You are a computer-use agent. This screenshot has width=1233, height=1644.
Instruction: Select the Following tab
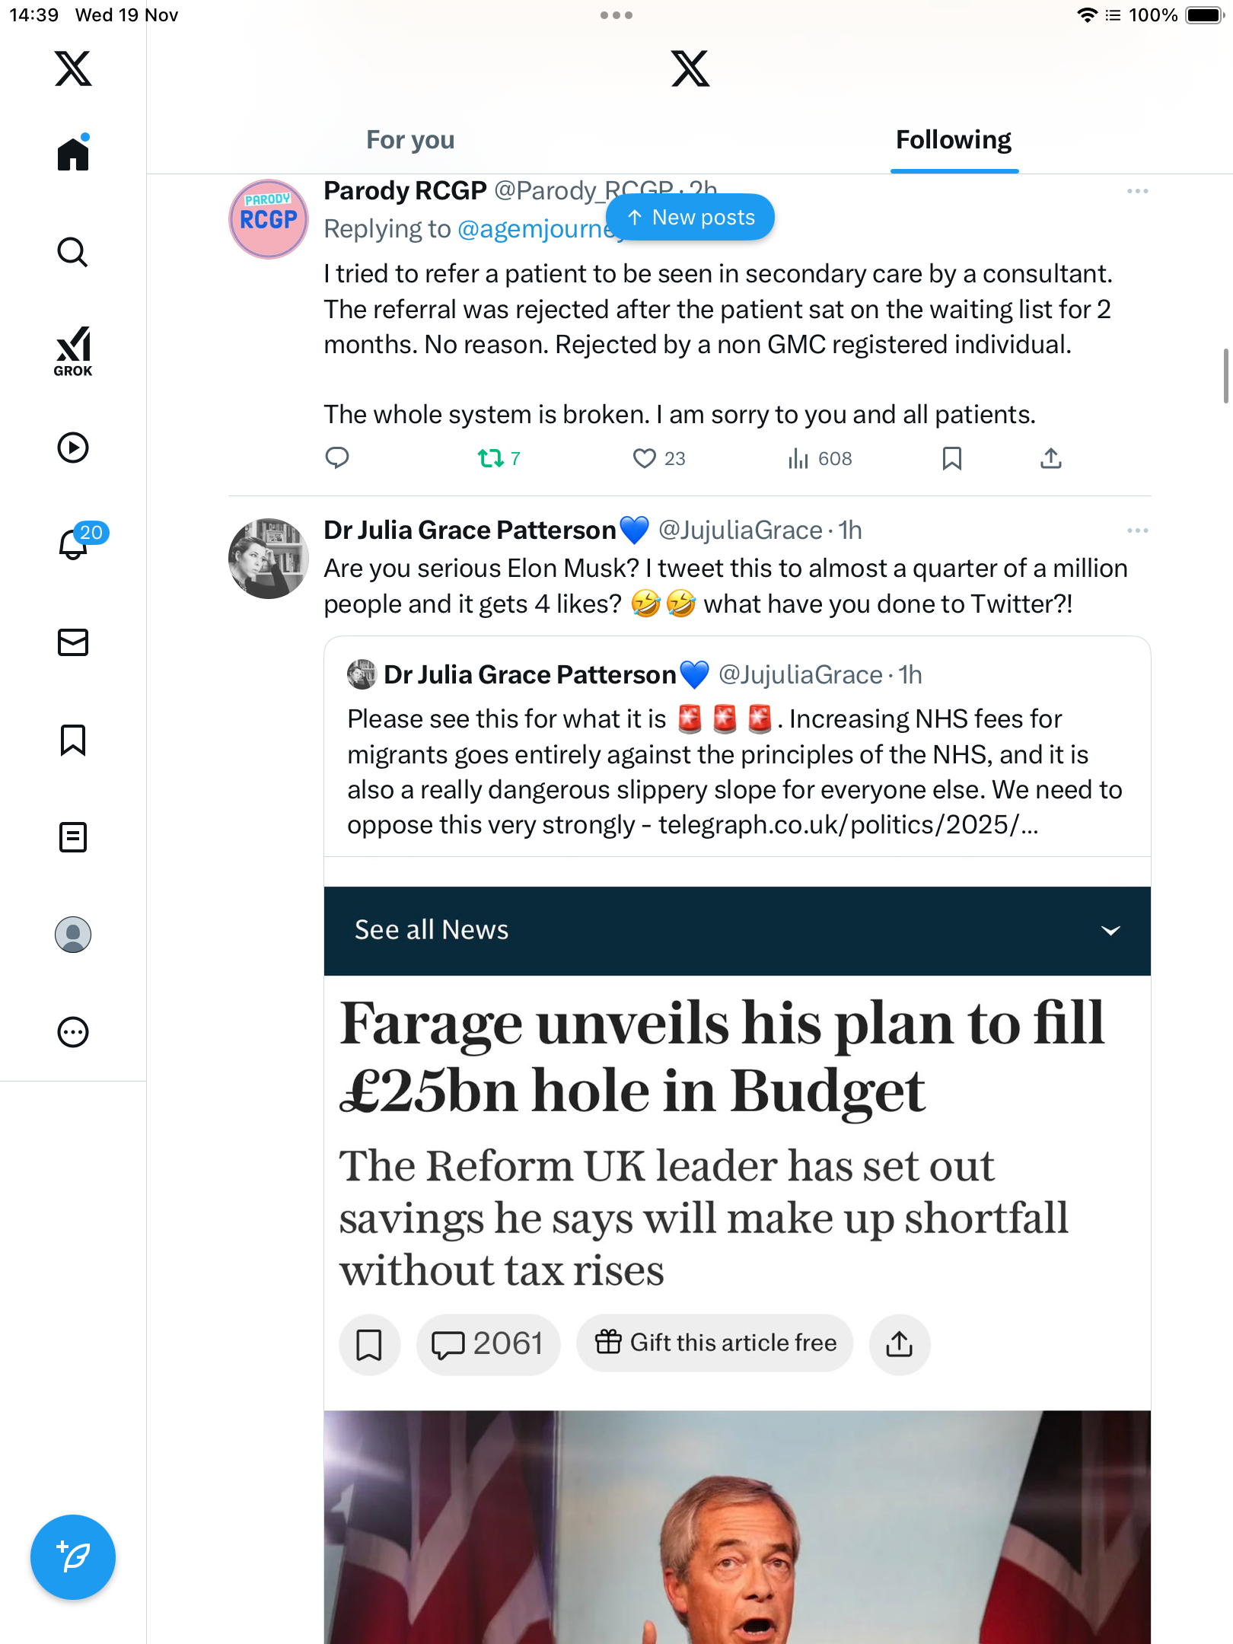tap(954, 140)
